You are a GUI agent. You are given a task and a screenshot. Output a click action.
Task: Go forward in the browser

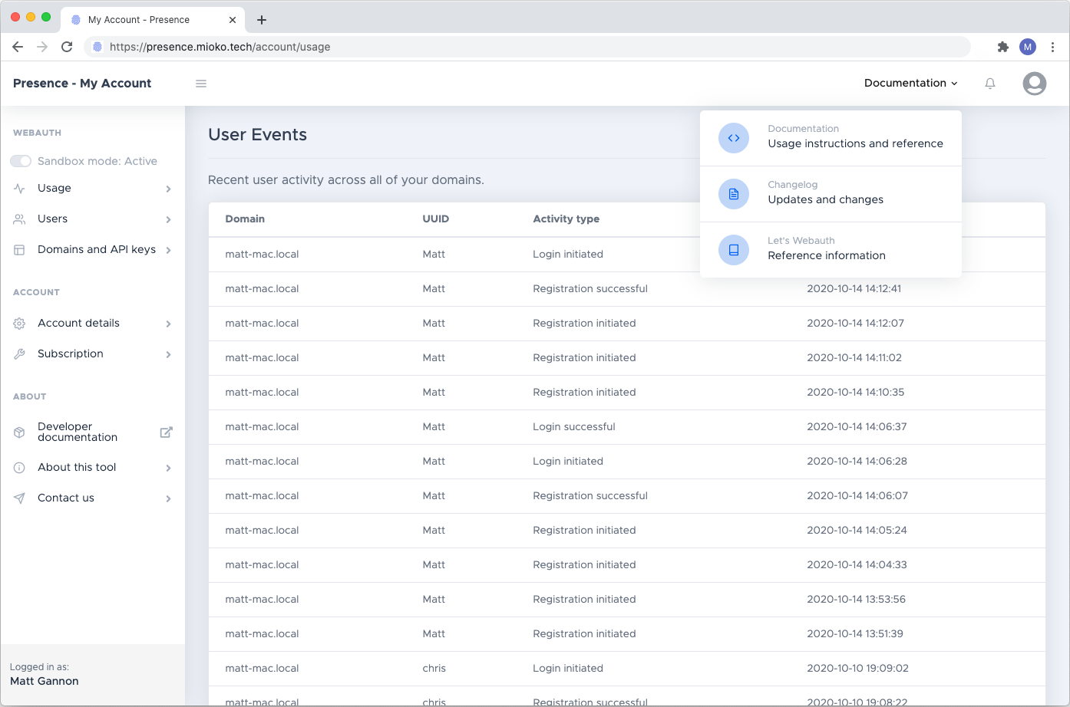tap(42, 47)
